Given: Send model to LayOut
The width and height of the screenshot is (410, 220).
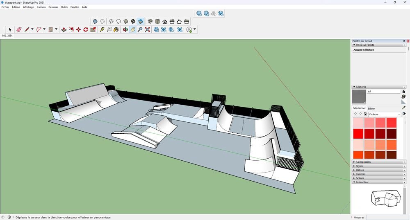Looking at the screenshot, I should pos(171,29).
